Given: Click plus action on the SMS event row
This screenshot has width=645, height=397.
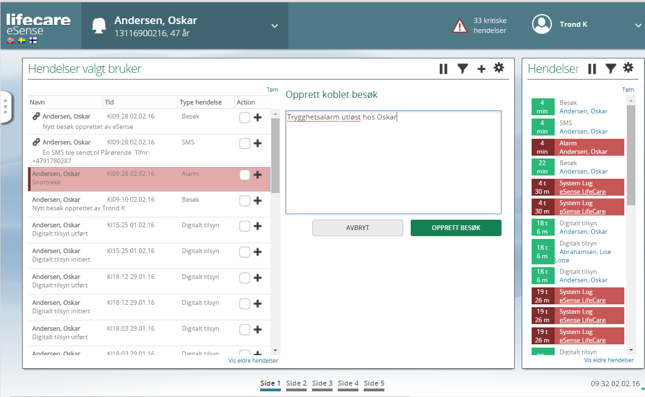Looking at the screenshot, I should (257, 143).
